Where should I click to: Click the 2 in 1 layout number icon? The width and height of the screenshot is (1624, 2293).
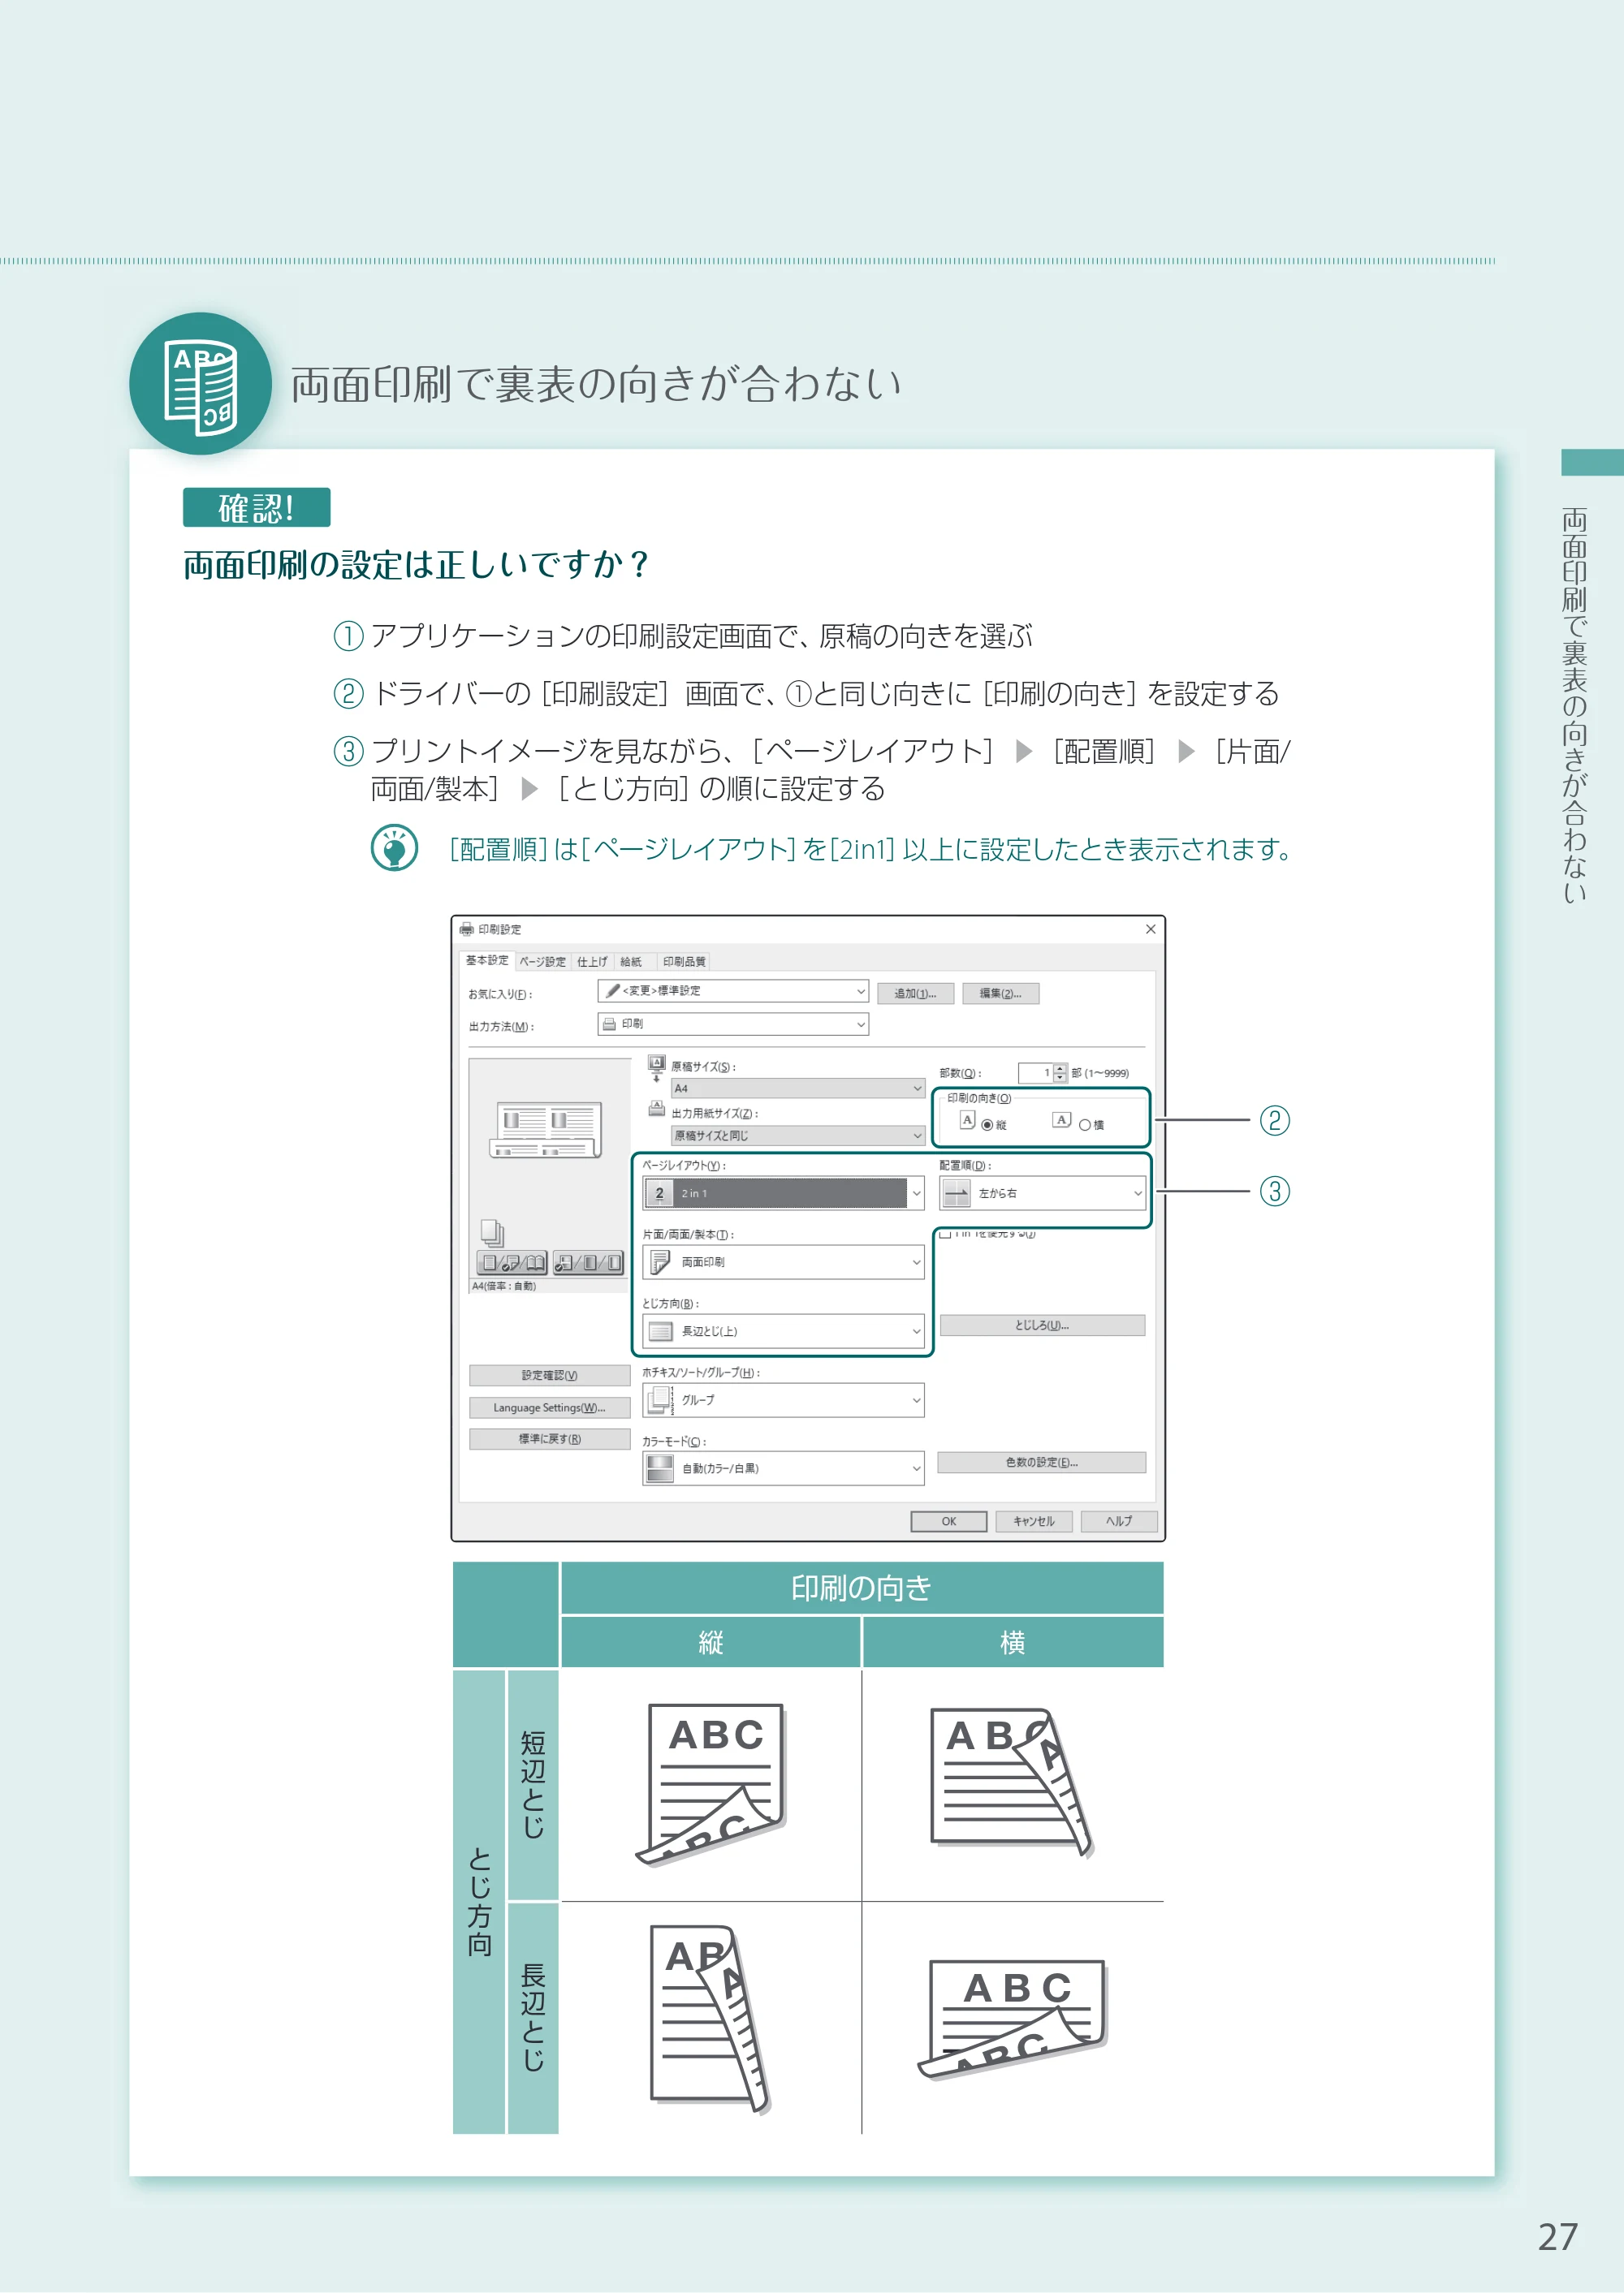tap(659, 1193)
